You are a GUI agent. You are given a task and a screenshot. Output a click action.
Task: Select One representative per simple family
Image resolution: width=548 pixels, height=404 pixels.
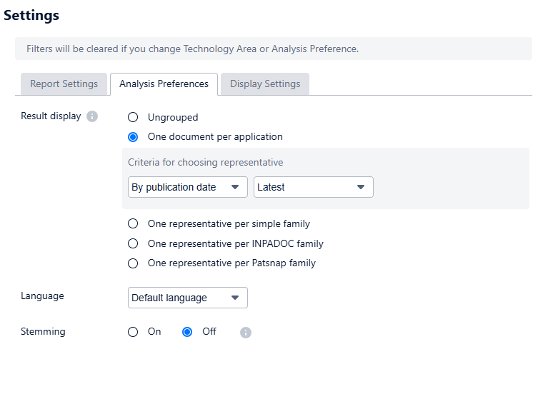coord(133,223)
